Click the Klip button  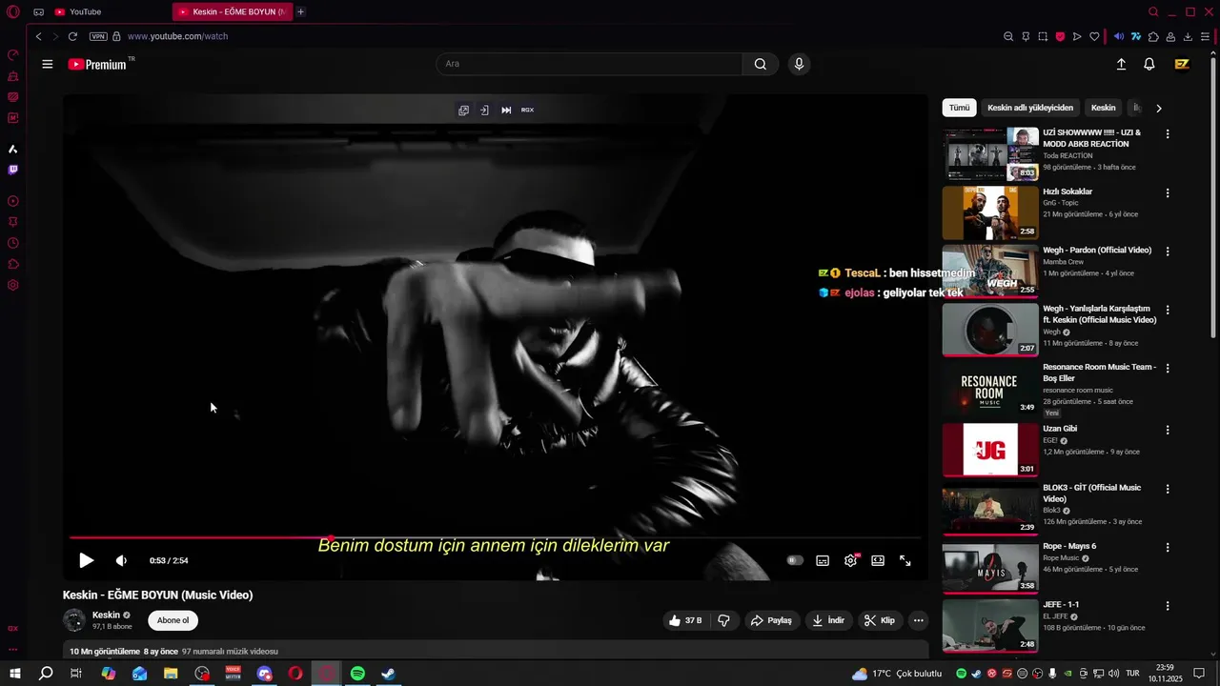click(x=880, y=620)
